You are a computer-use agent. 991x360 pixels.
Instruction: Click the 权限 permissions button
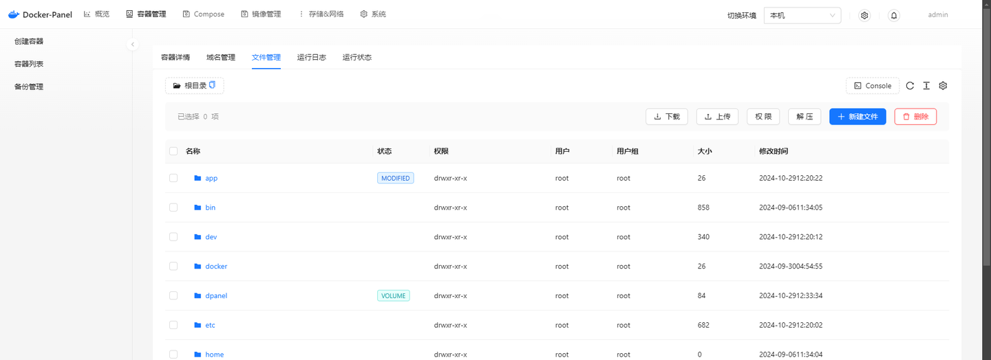click(x=763, y=117)
